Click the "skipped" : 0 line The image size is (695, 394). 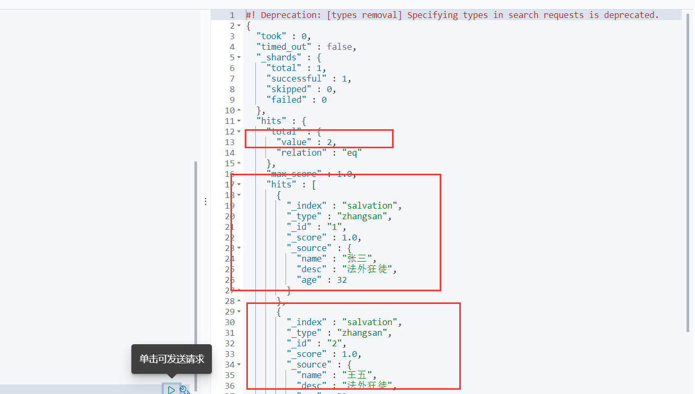[x=301, y=89]
